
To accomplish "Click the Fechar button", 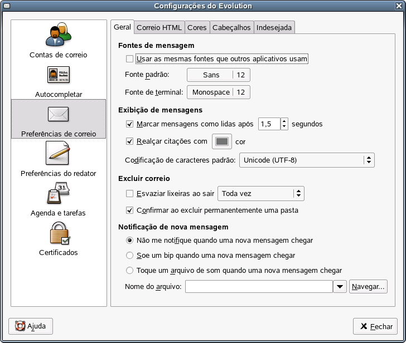I will pyautogui.click(x=375, y=326).
